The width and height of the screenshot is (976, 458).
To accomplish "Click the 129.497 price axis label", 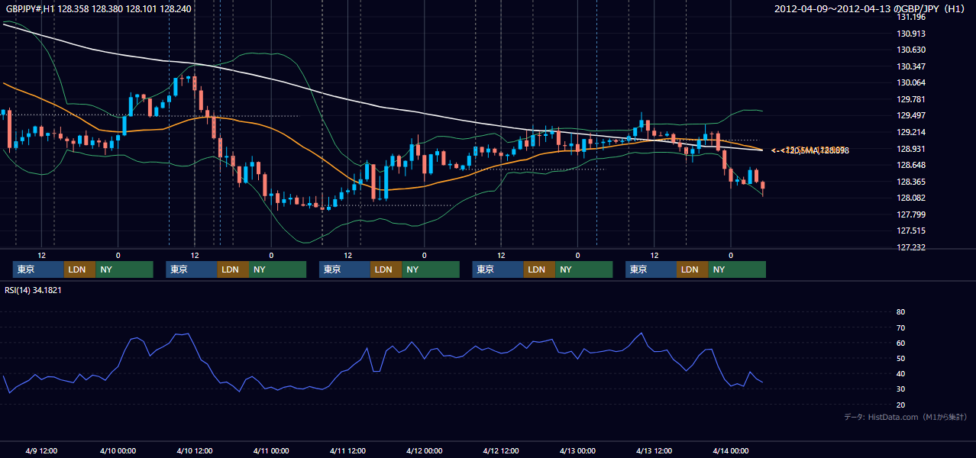I will click(911, 115).
